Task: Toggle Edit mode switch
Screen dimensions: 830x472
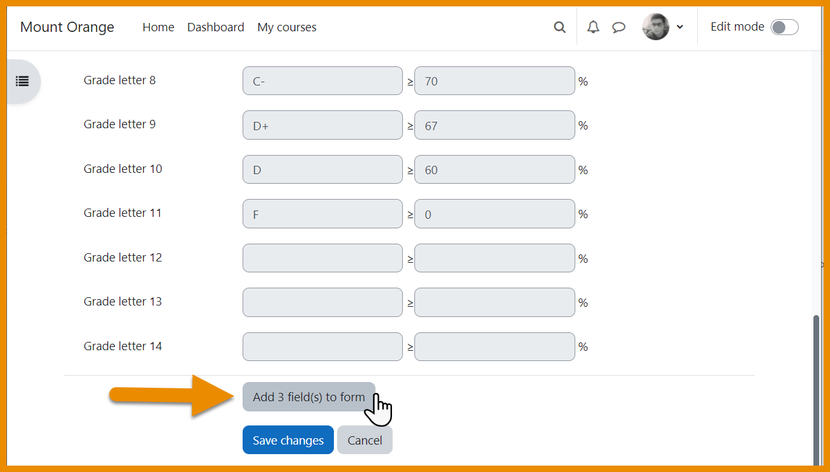Action: click(x=784, y=27)
